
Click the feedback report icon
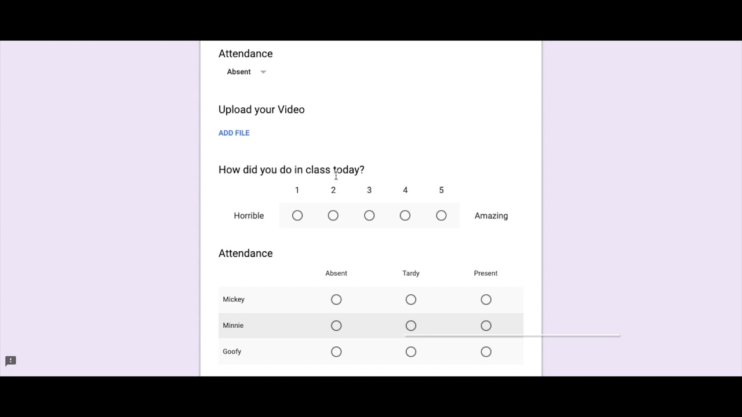(10, 361)
